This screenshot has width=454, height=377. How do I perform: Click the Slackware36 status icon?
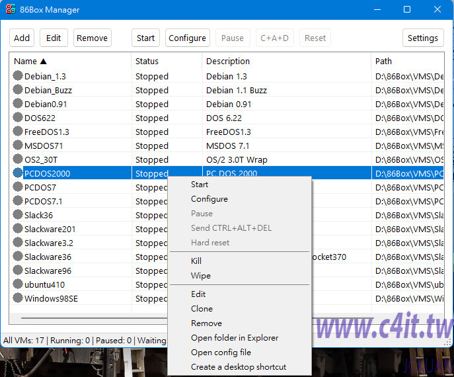(18, 257)
